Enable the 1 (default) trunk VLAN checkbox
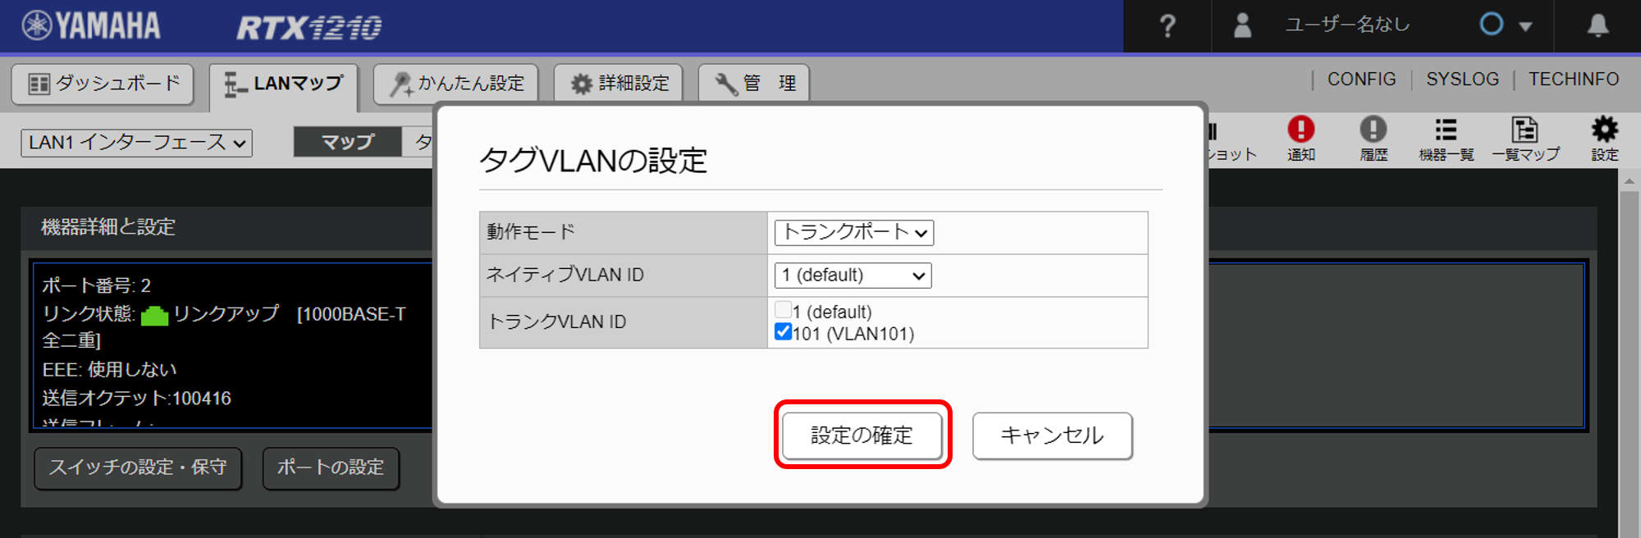Screen dimensions: 1641x538 click(x=783, y=310)
